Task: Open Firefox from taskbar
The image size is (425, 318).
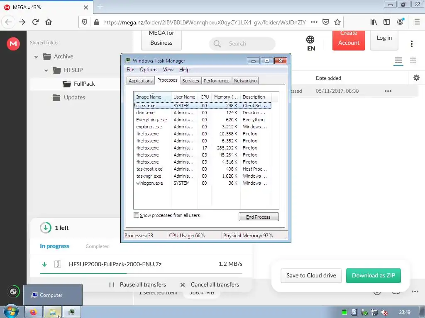Action: [x=34, y=312]
